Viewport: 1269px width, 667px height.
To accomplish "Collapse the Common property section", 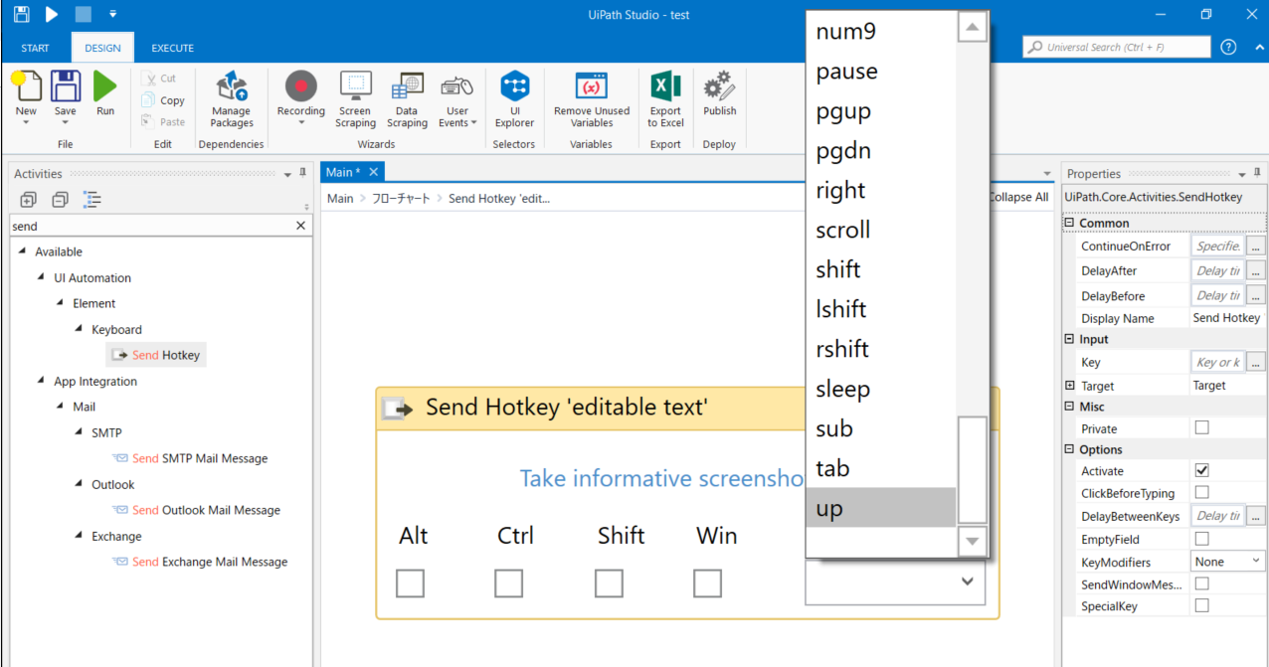I will (1069, 223).
